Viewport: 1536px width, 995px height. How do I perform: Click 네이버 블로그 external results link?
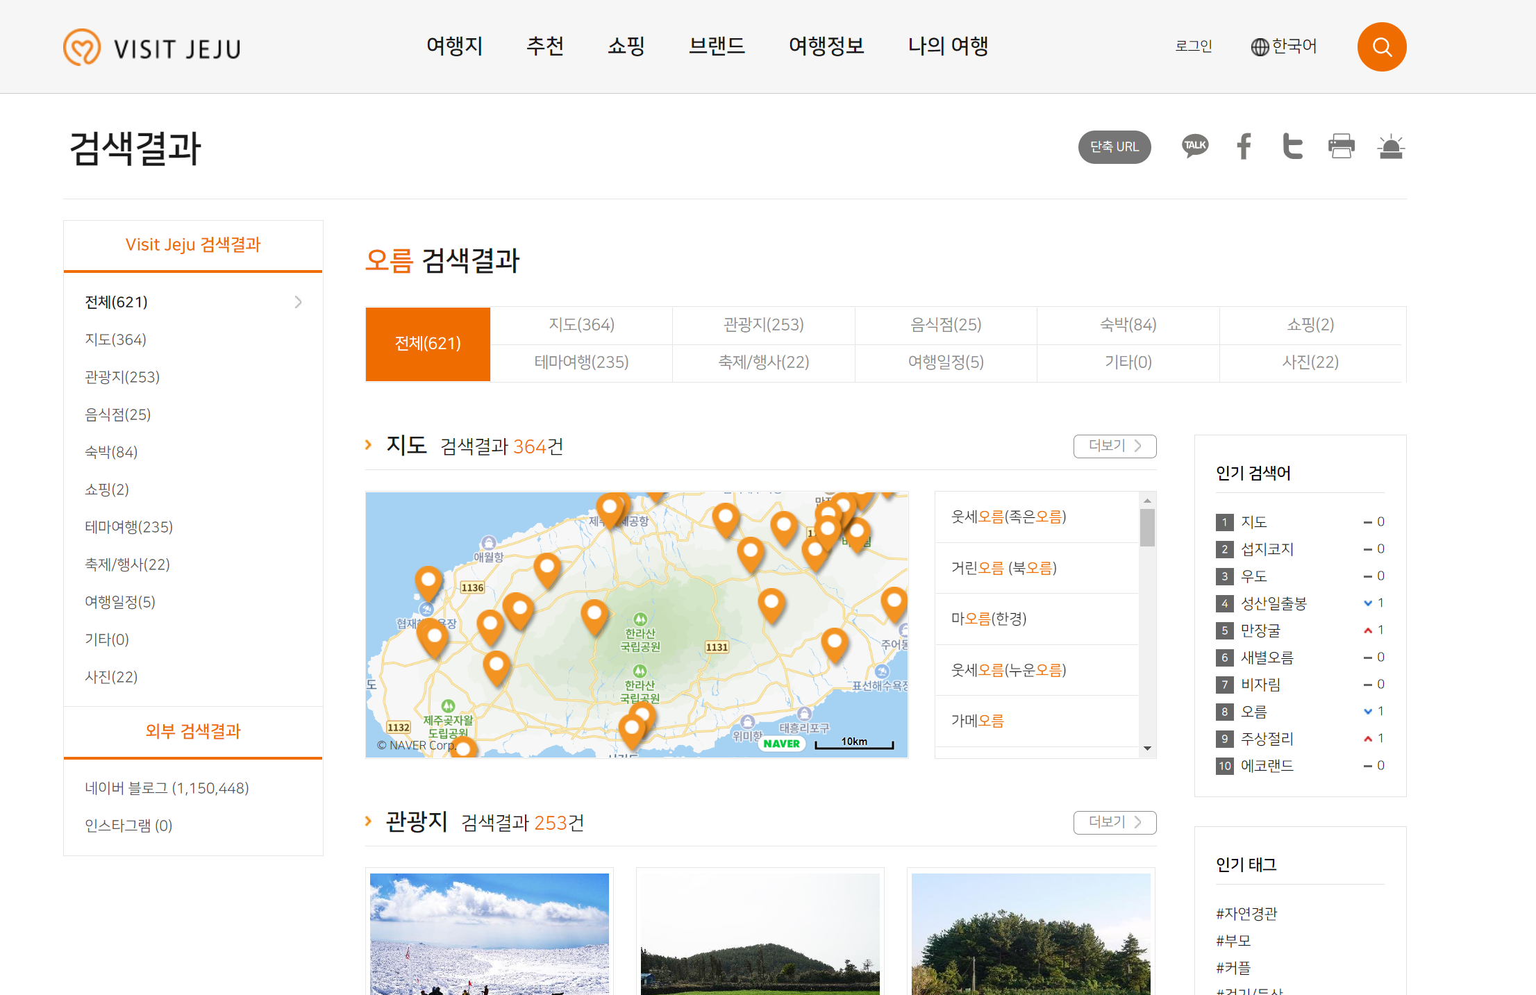coord(167,788)
